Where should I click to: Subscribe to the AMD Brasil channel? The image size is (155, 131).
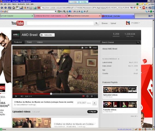coord(47,35)
